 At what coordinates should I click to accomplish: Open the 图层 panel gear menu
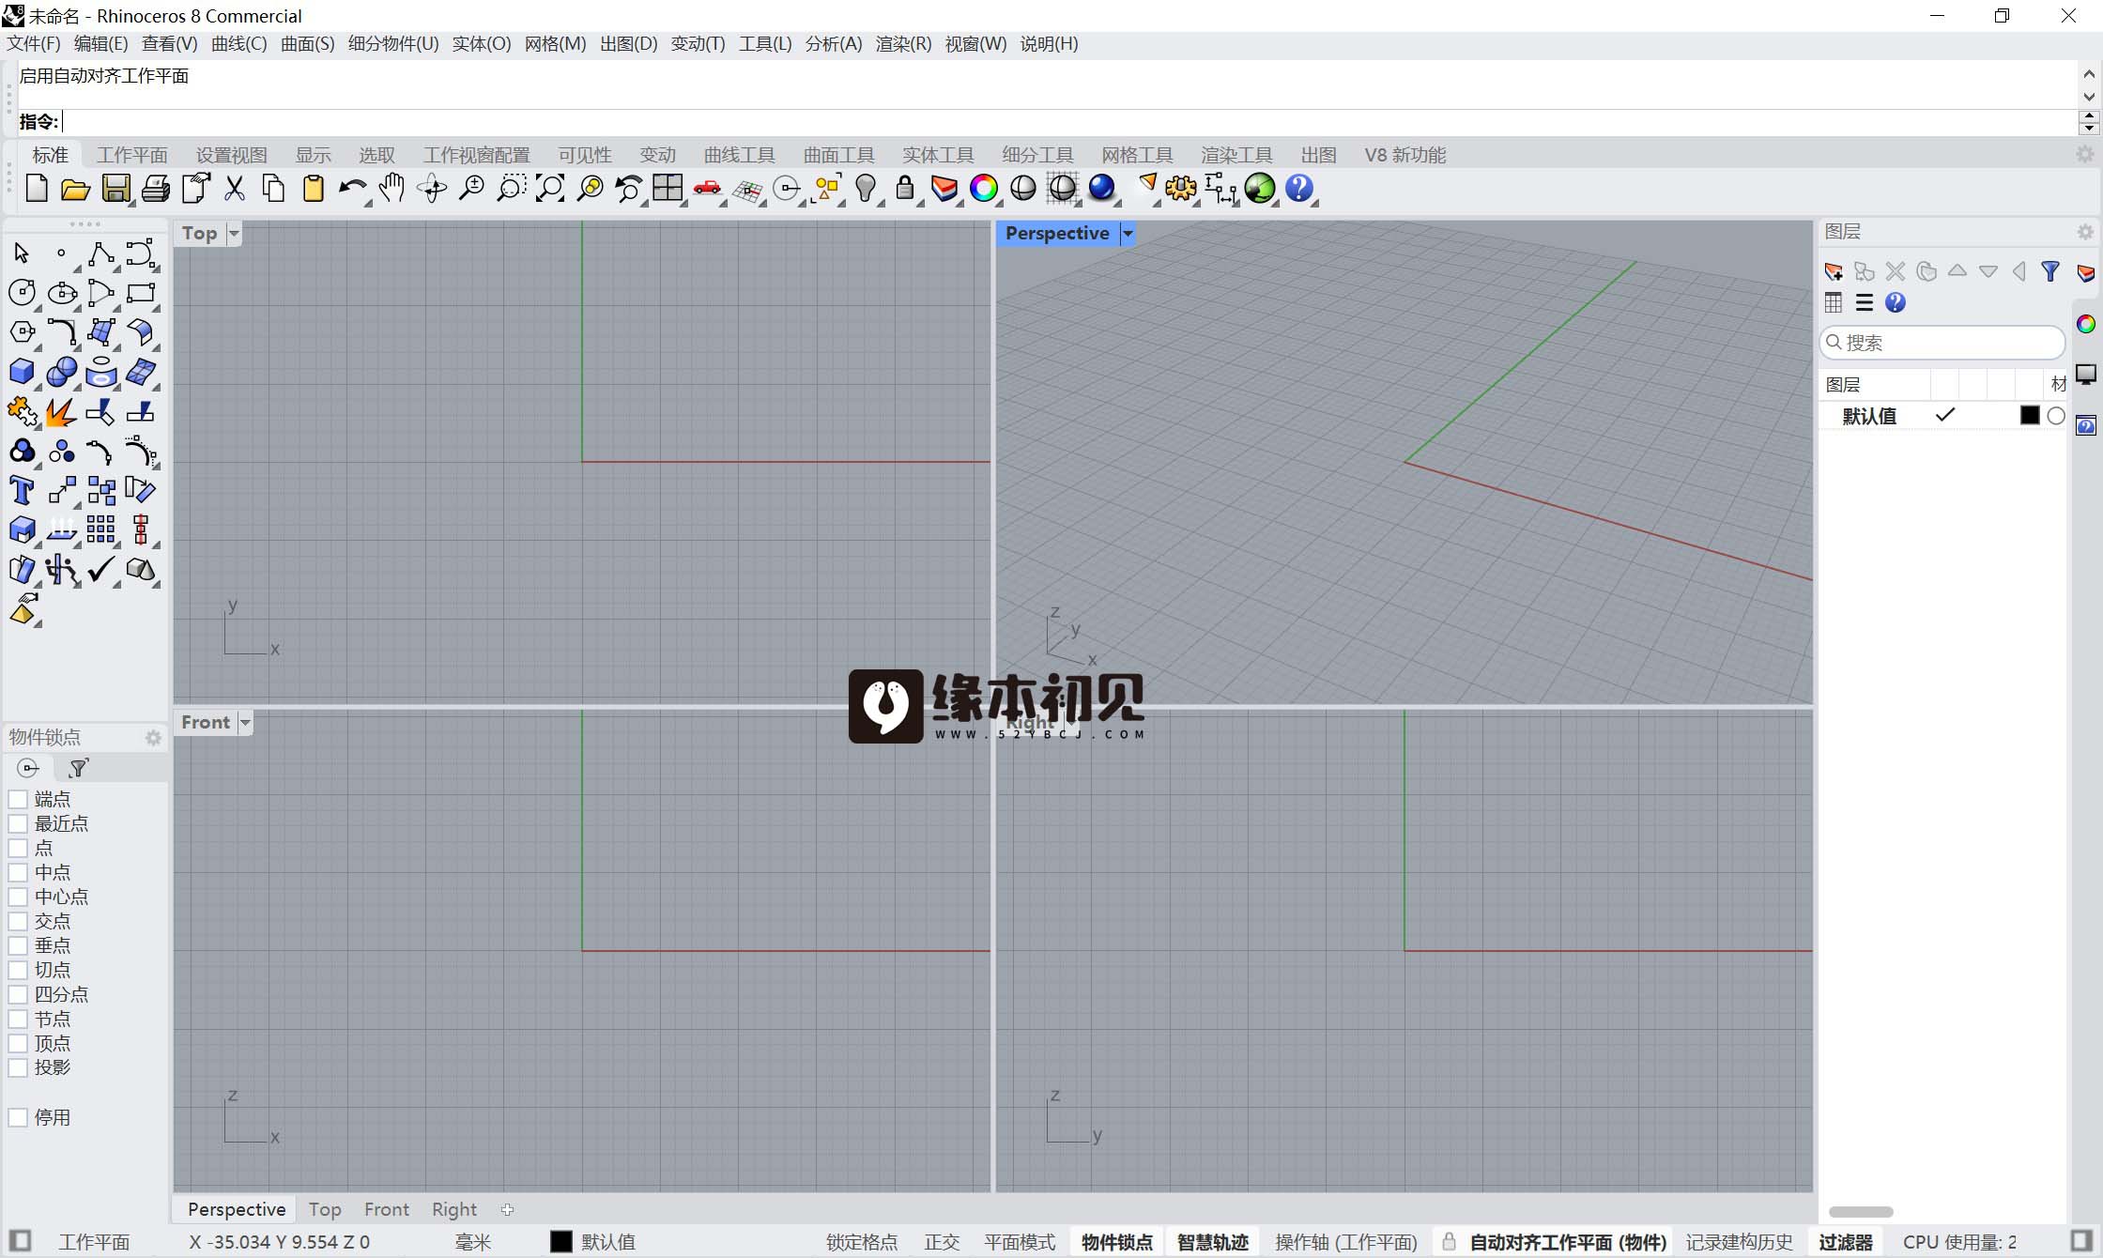pos(2085,232)
